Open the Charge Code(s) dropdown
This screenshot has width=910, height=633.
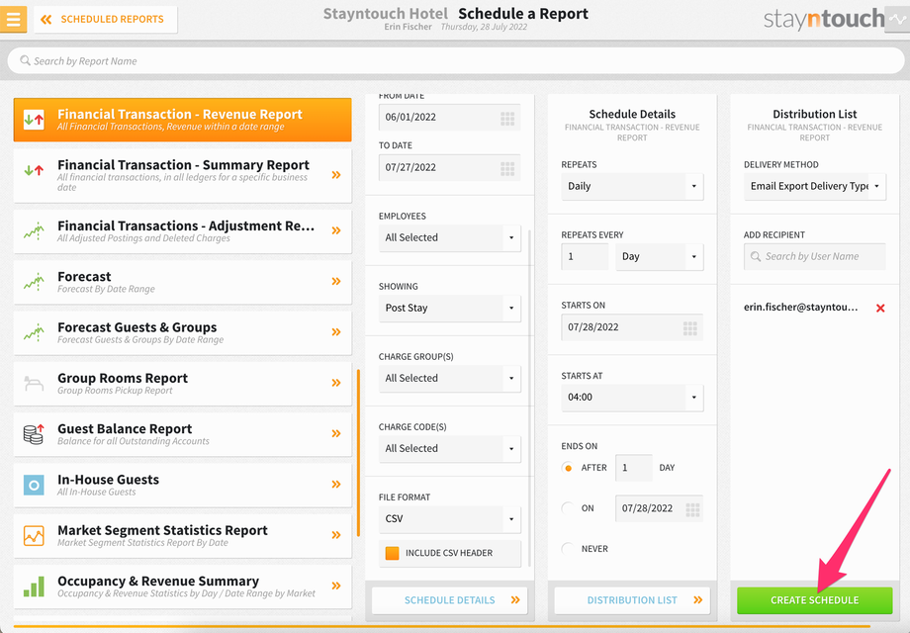click(450, 448)
